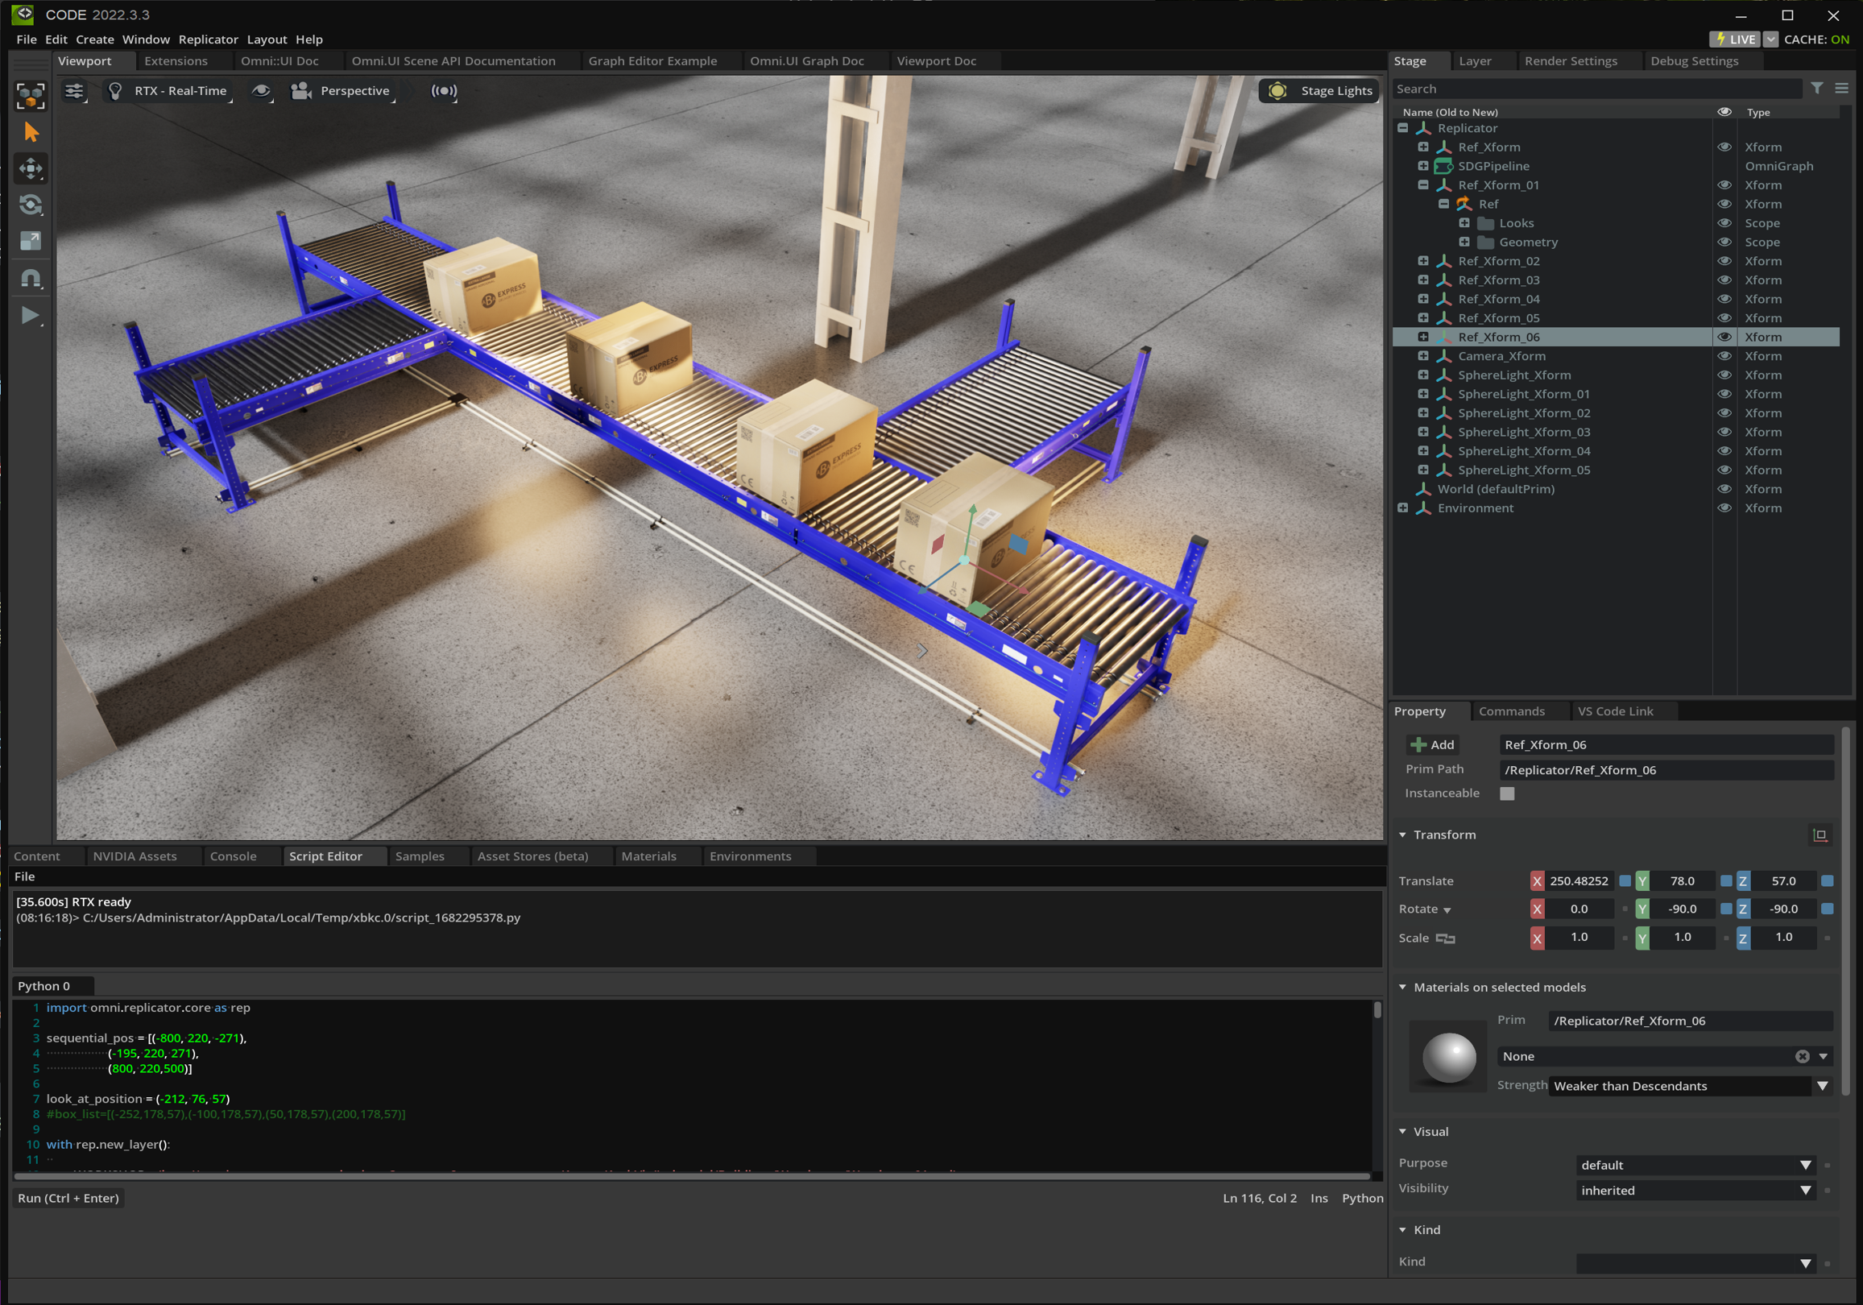The image size is (1863, 1305).
Task: Hide the Environment prim via eye icon
Action: tap(1724, 508)
